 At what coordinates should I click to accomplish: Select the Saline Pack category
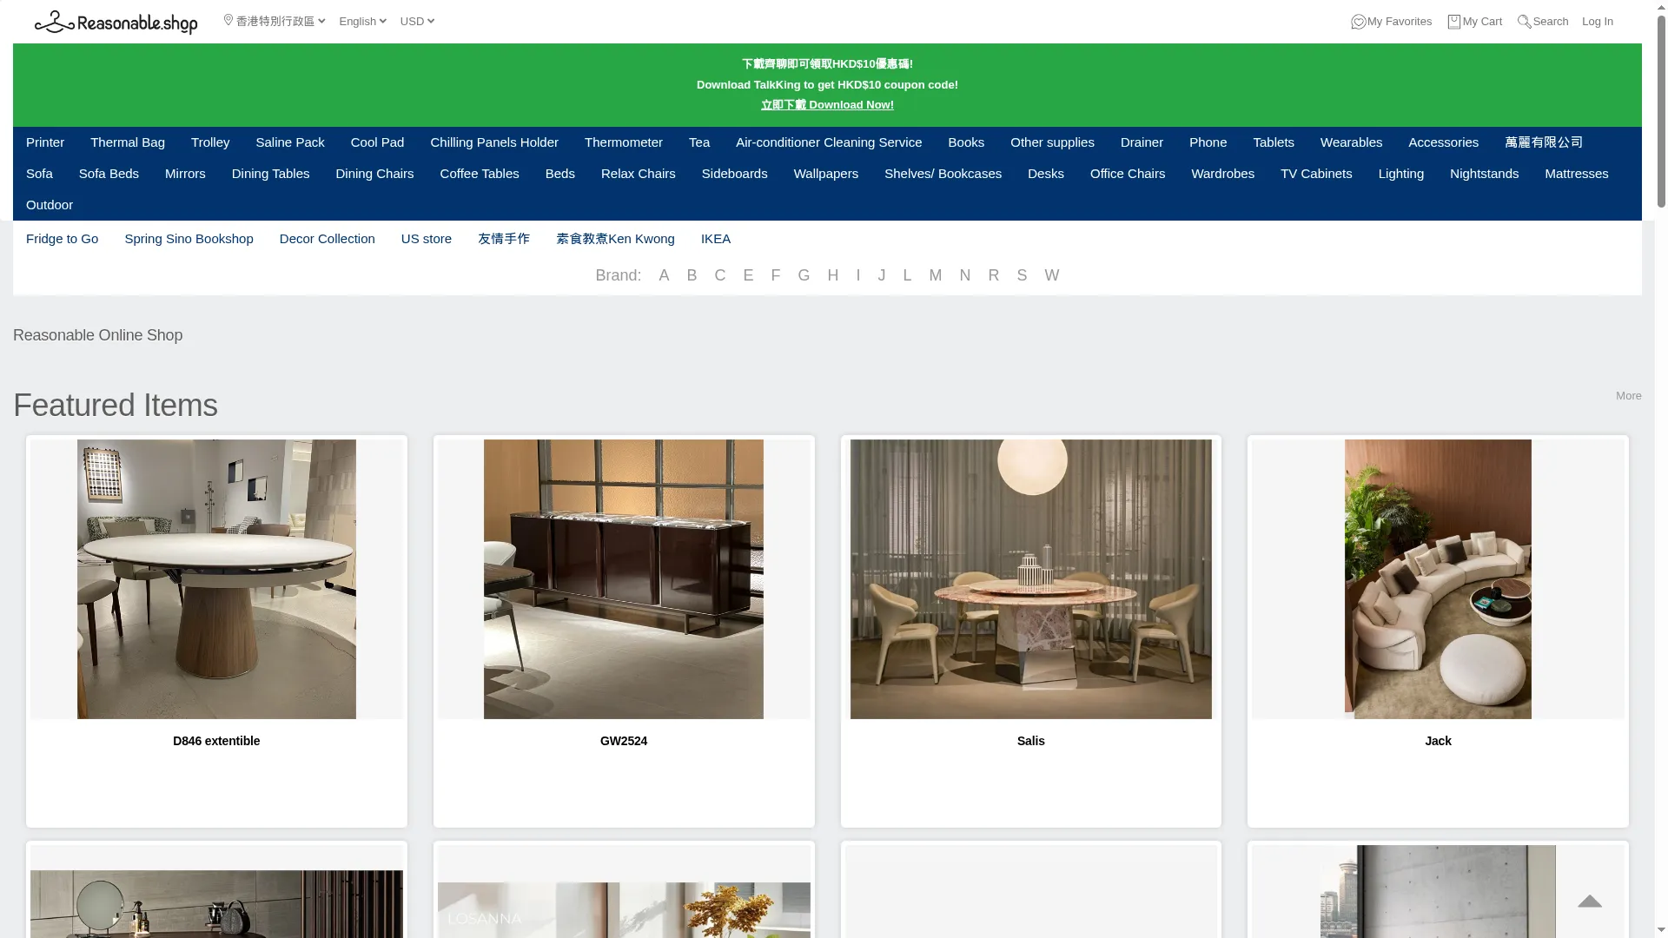pyautogui.click(x=290, y=142)
